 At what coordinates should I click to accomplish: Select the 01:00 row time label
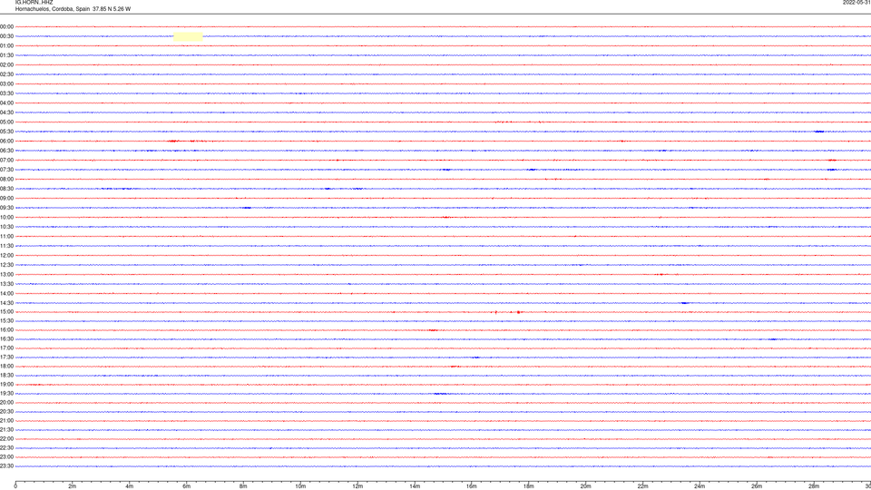click(6, 46)
